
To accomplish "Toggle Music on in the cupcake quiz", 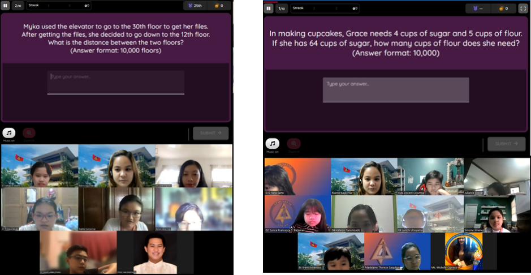I will [x=273, y=144].
